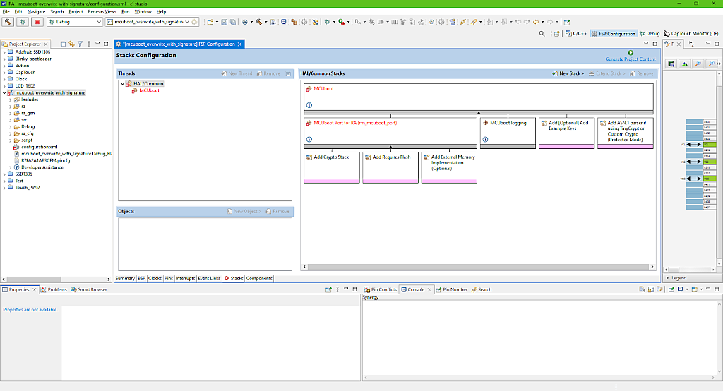Toggle Link with Editor in Project Explorer
Image resolution: width=723 pixels, height=391 pixels.
pyautogui.click(x=70, y=44)
